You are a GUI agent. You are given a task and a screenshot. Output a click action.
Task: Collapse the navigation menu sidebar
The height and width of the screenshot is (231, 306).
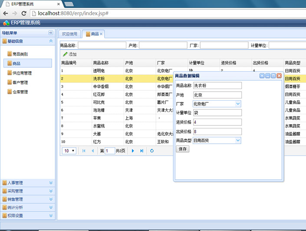[x=51, y=33]
